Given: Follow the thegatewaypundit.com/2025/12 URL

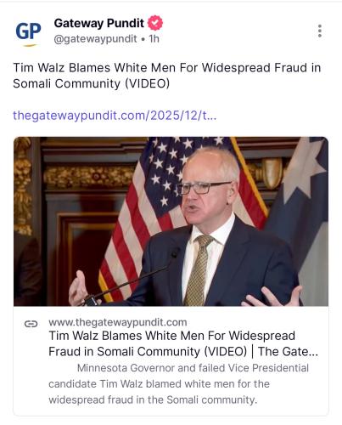Looking at the screenshot, I should pyautogui.click(x=115, y=116).
